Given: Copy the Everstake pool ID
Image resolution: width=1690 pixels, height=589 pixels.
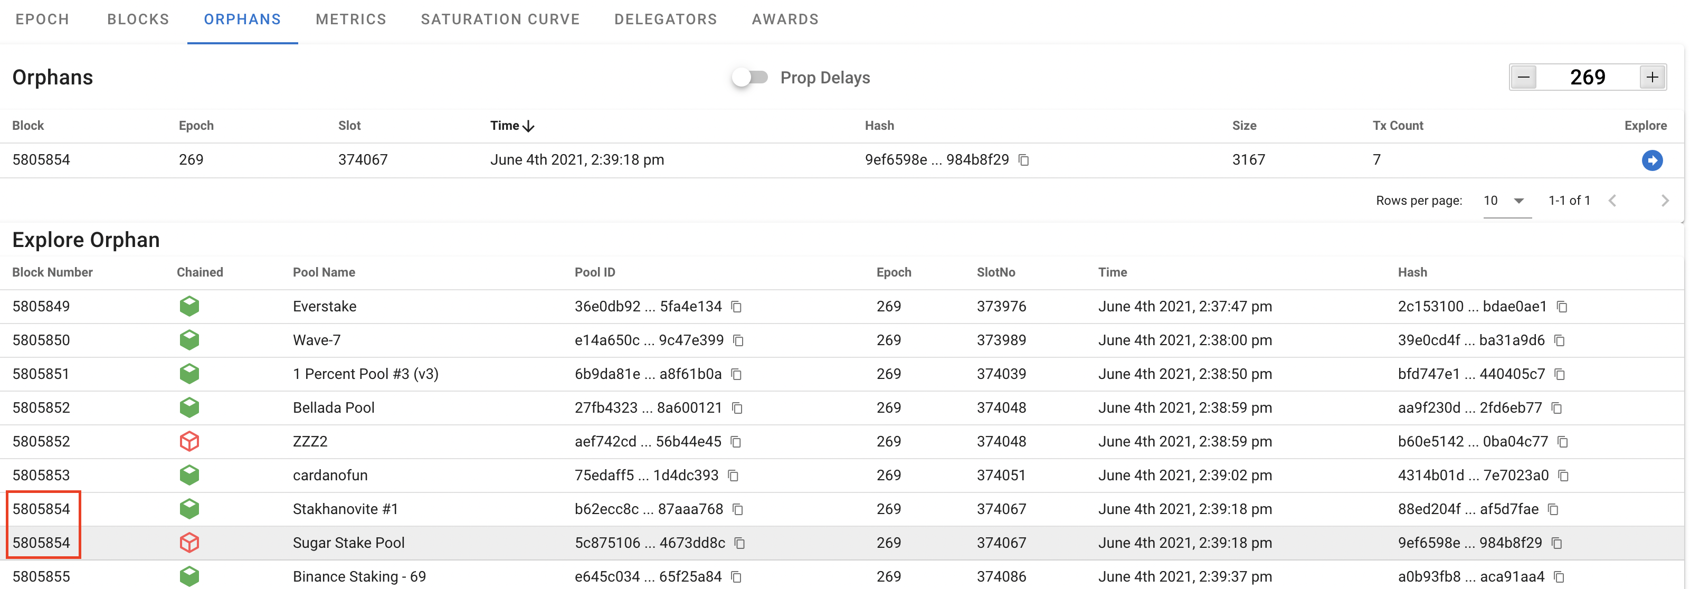Looking at the screenshot, I should [737, 307].
